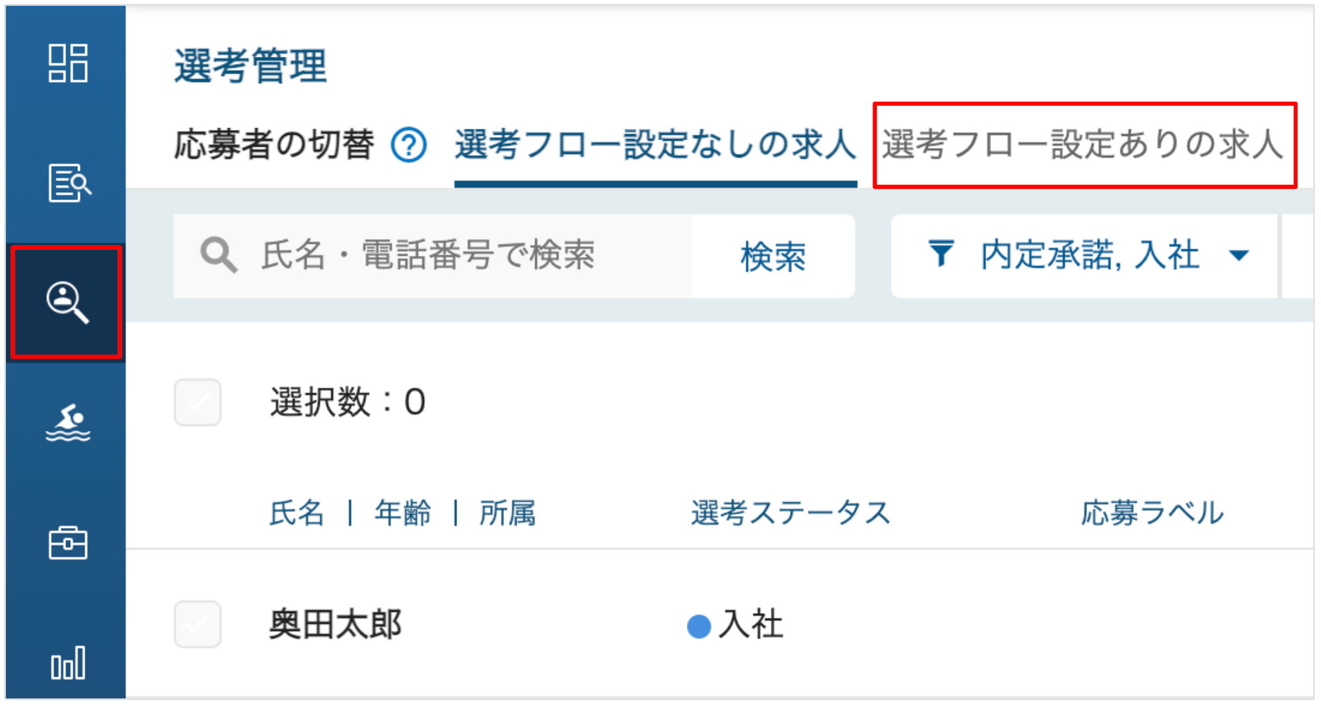
Task: Open the briefcase jobs sidebar icon
Action: pyautogui.click(x=68, y=543)
